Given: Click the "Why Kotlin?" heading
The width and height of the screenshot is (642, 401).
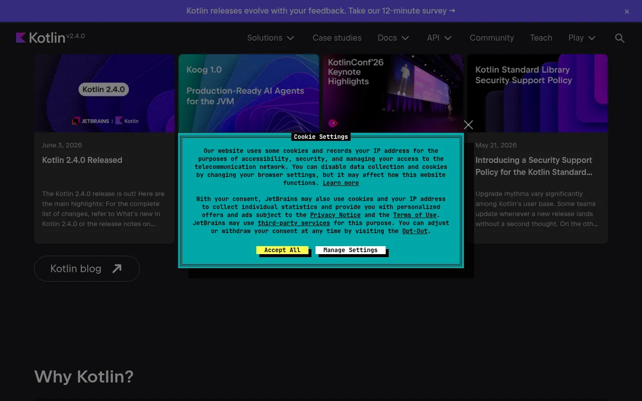Looking at the screenshot, I should tap(84, 376).
